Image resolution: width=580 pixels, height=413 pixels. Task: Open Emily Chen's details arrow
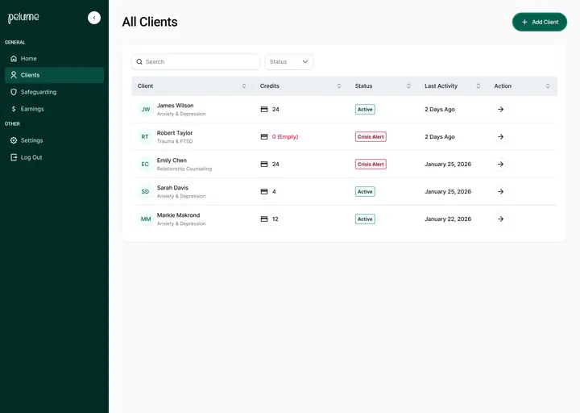tap(500, 164)
